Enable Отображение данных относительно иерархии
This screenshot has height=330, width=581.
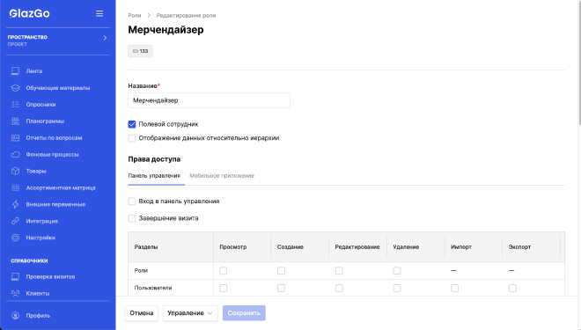[x=132, y=138]
